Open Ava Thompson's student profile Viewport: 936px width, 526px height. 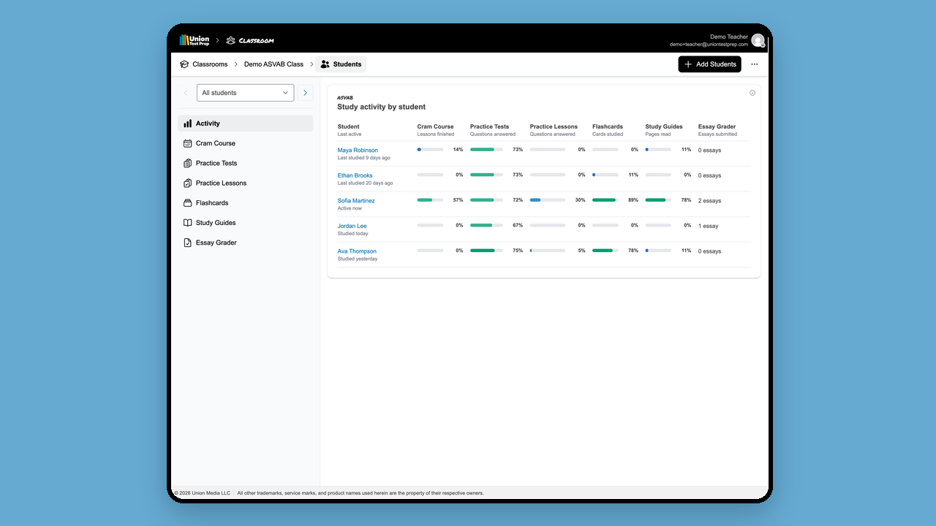pyautogui.click(x=357, y=251)
